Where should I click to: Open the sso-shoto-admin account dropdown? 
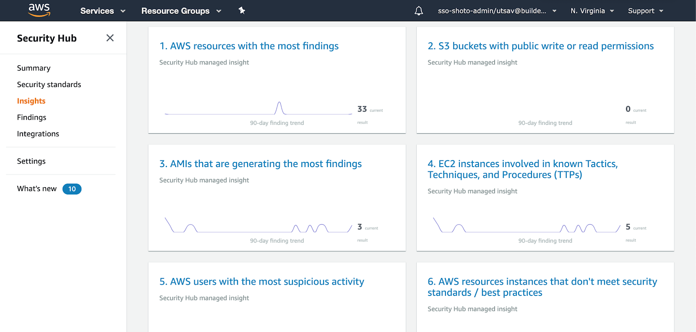pyautogui.click(x=497, y=11)
